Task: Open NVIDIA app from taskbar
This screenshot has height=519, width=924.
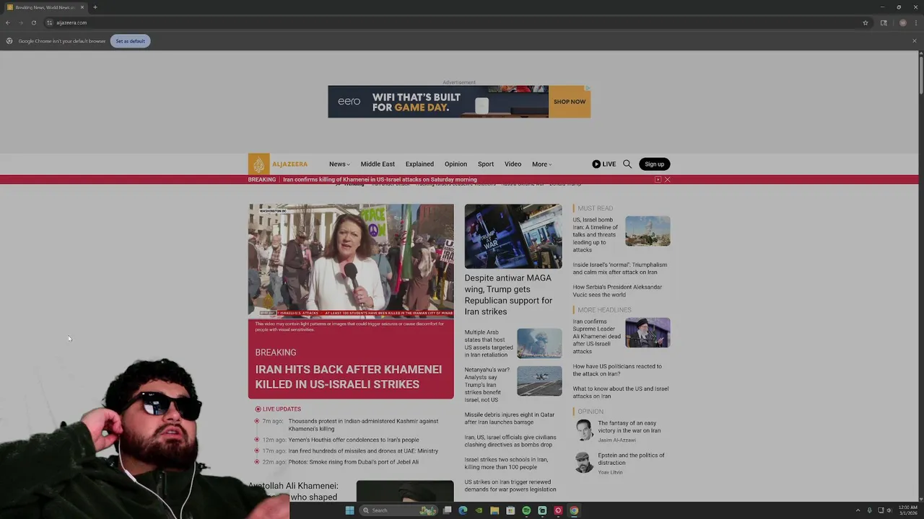Action: pyautogui.click(x=479, y=510)
